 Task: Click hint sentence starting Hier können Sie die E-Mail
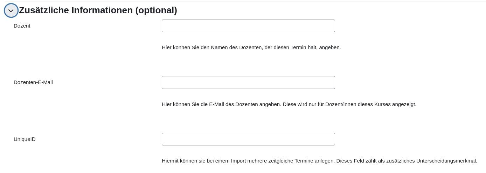pyautogui.click(x=221, y=104)
